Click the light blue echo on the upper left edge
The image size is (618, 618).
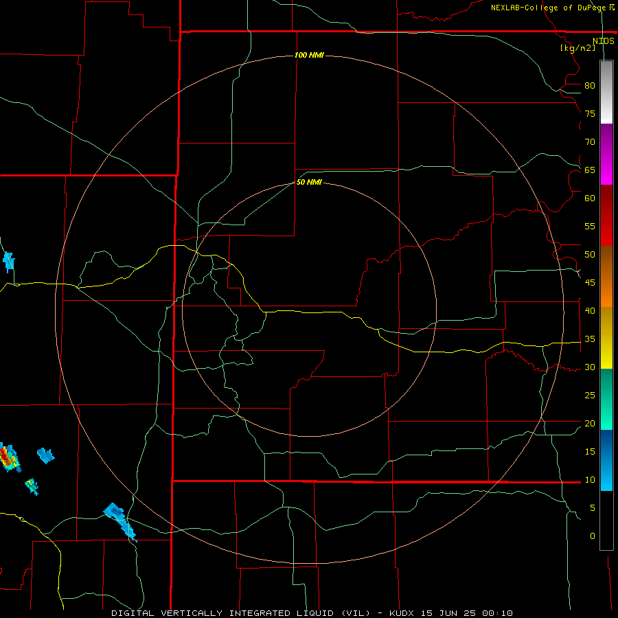[x=9, y=262]
